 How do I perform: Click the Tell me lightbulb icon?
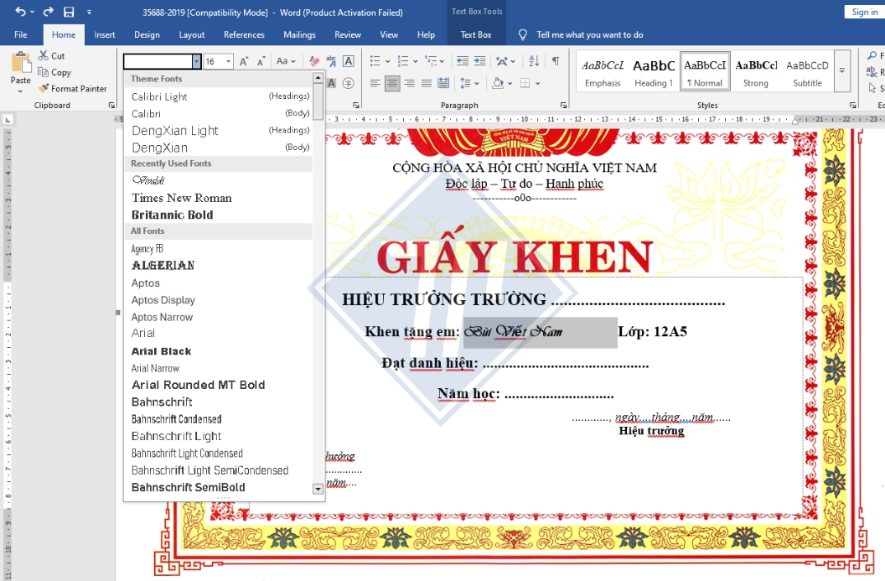tap(523, 35)
